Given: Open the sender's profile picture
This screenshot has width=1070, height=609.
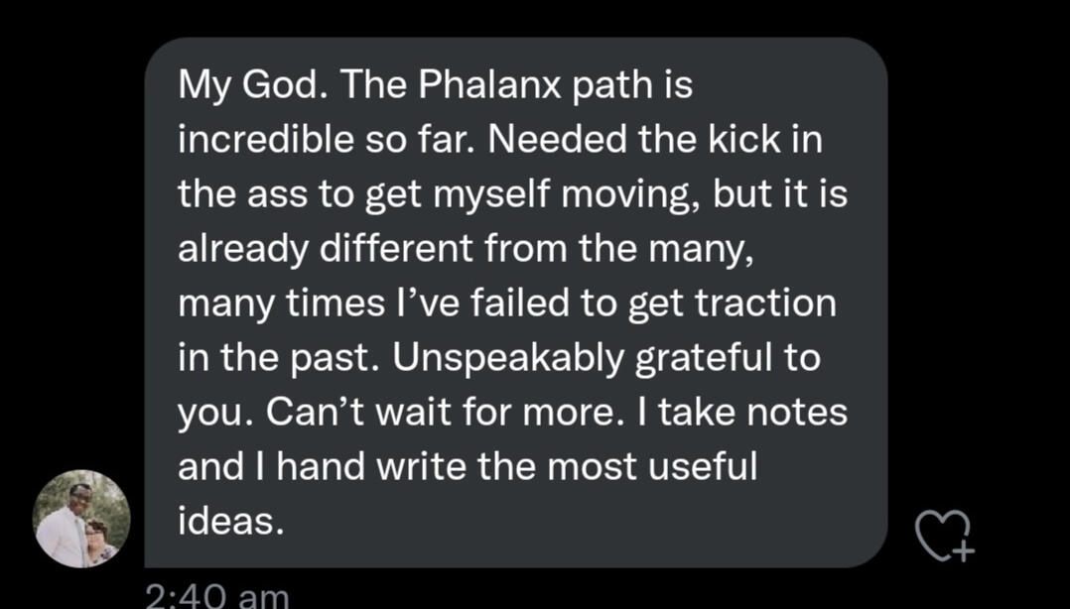Looking at the screenshot, I should (x=82, y=519).
